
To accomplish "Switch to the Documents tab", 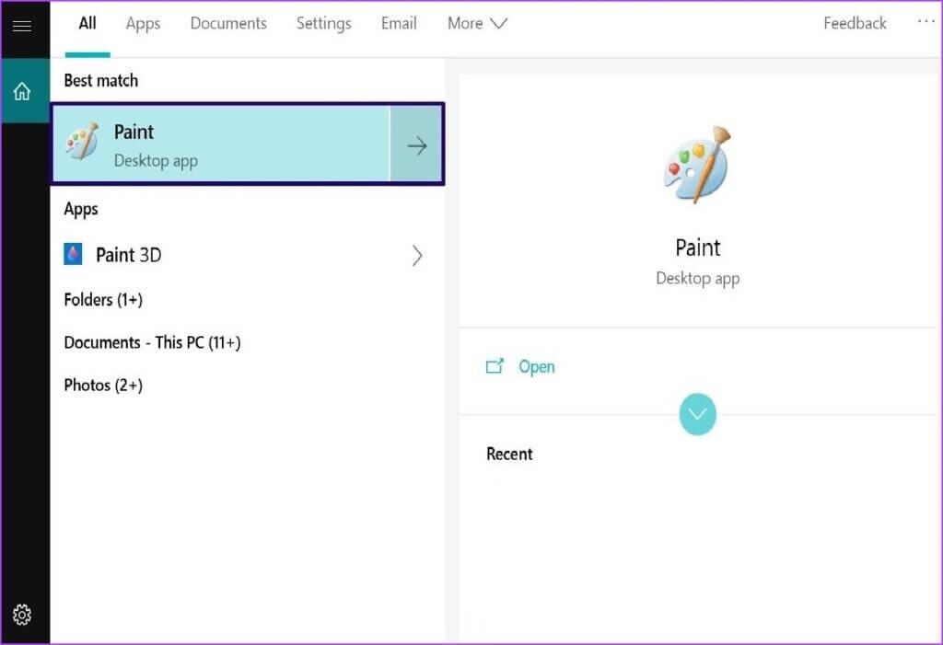I will (228, 23).
